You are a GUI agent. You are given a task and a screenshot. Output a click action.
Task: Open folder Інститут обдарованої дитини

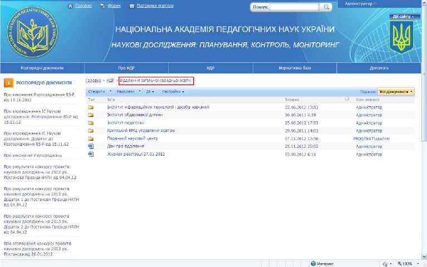(x=135, y=115)
